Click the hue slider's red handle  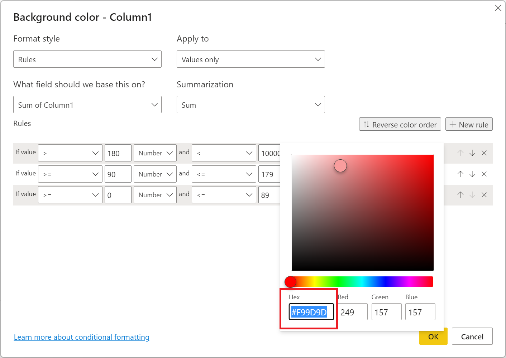291,282
